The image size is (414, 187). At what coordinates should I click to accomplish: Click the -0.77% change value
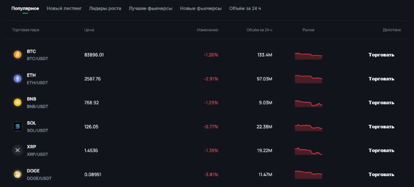pyautogui.click(x=211, y=126)
